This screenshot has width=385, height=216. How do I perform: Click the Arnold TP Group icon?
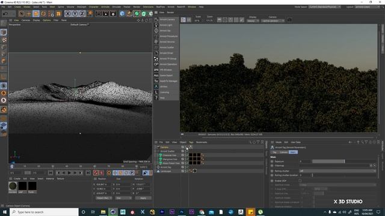coord(156,59)
